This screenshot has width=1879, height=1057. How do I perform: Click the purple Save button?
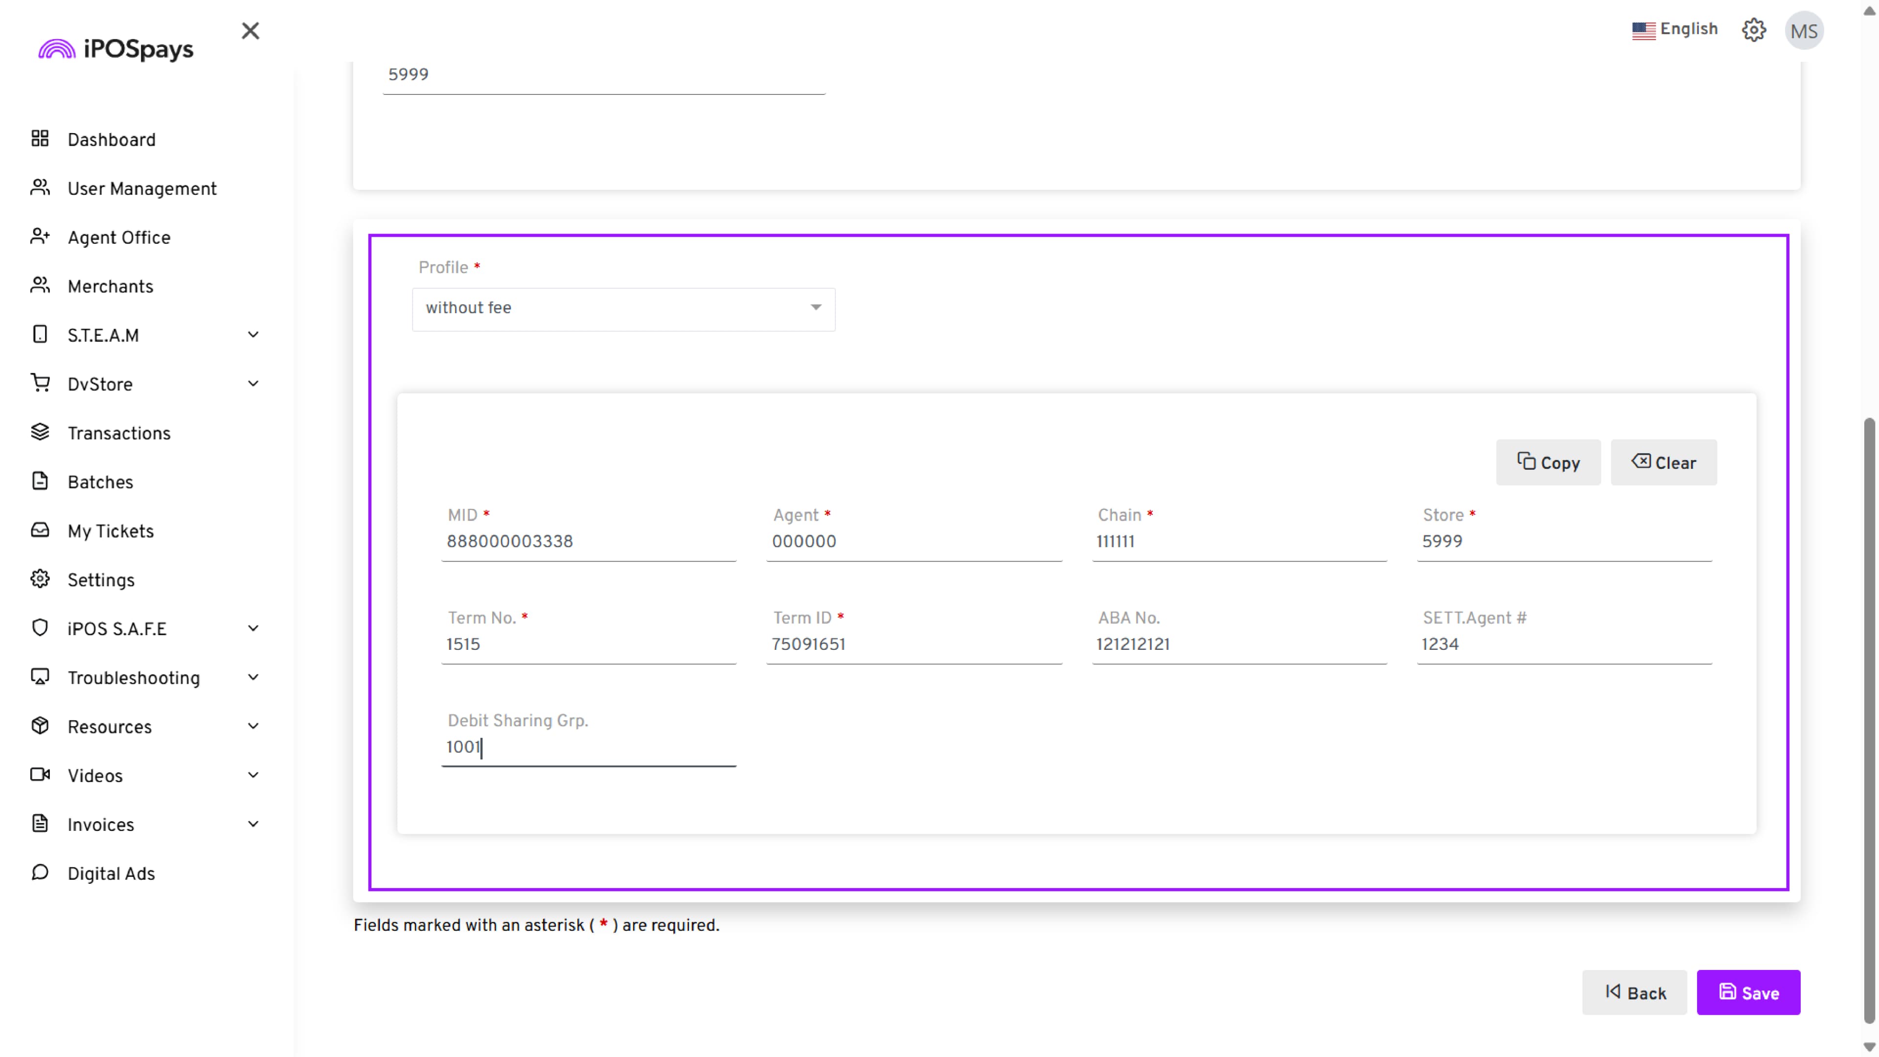coord(1748,992)
